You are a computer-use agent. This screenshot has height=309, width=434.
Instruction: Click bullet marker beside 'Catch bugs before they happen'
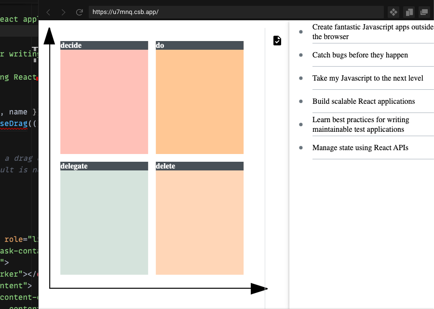click(x=301, y=55)
